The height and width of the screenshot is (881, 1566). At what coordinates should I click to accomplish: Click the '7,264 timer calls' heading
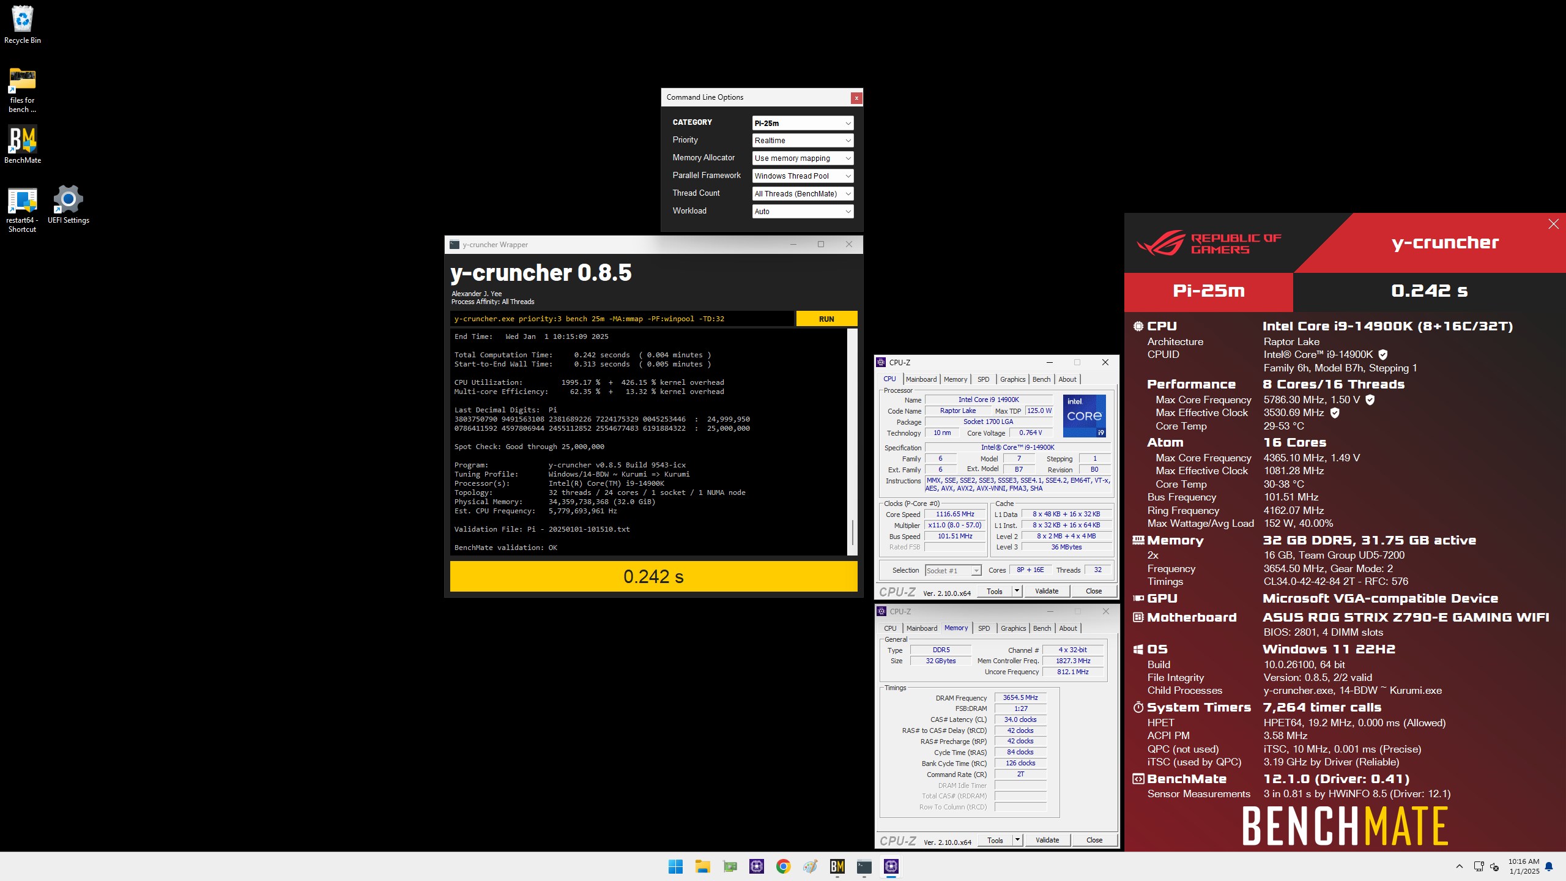tap(1322, 707)
